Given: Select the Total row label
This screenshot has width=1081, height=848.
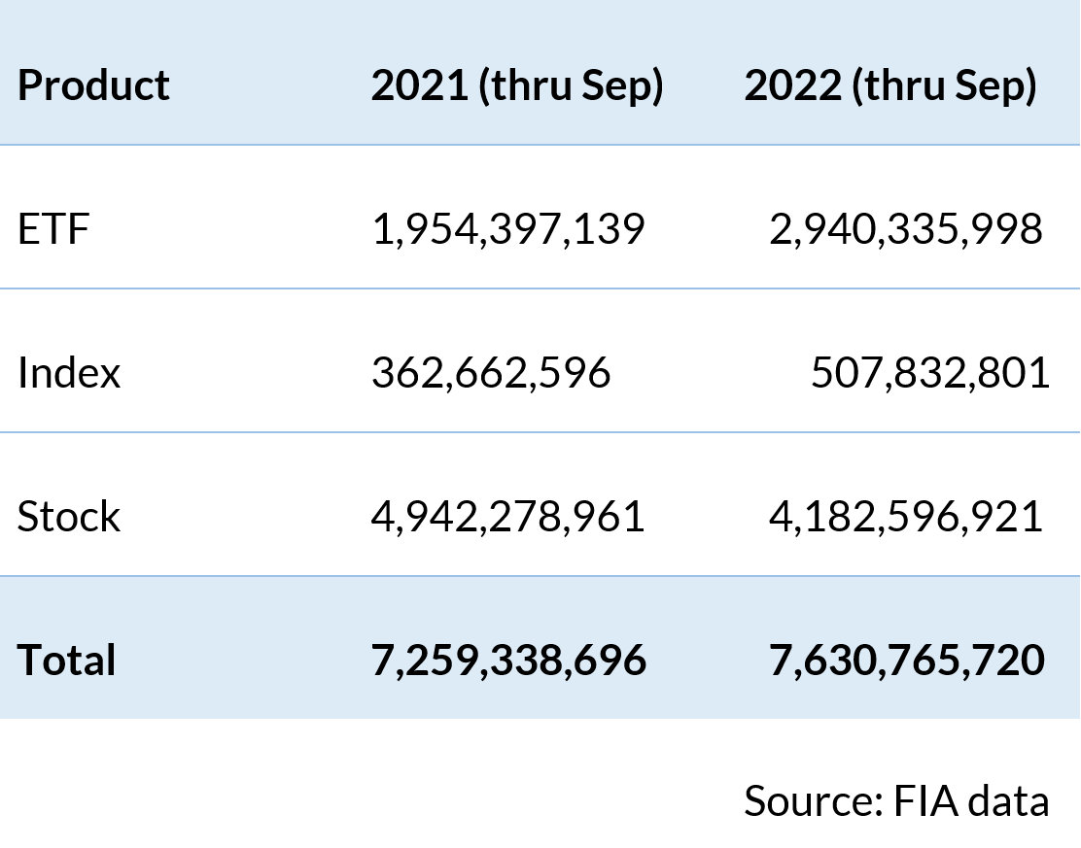Looking at the screenshot, I should 66,660.
